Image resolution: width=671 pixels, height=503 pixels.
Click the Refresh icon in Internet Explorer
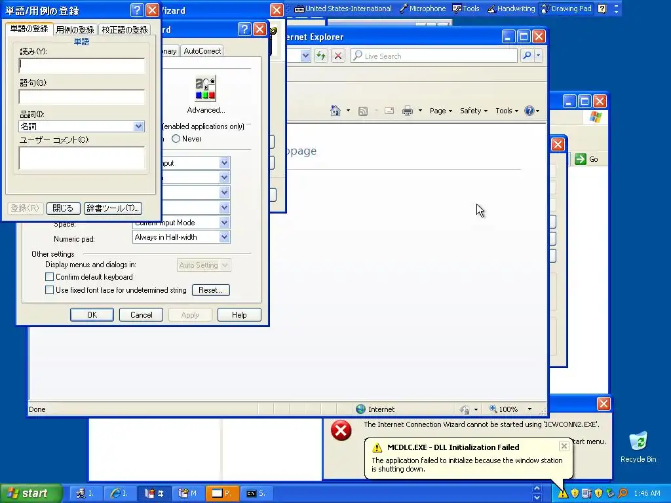click(321, 56)
